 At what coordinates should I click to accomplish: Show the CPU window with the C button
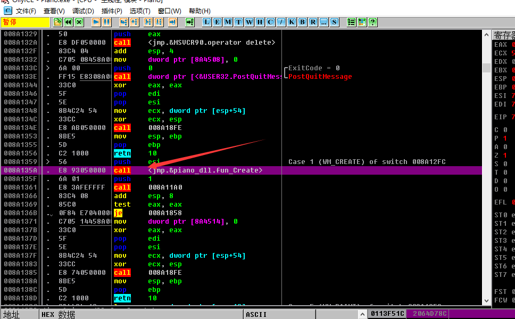(270, 22)
